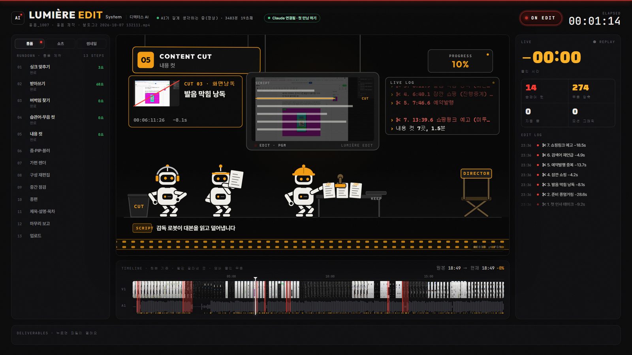Click the timeline playhead marker on V1 track

pos(255,279)
